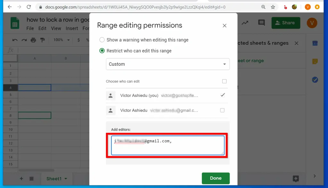The image size is (328, 188).
Task: Open the File menu
Action: coord(30,28)
